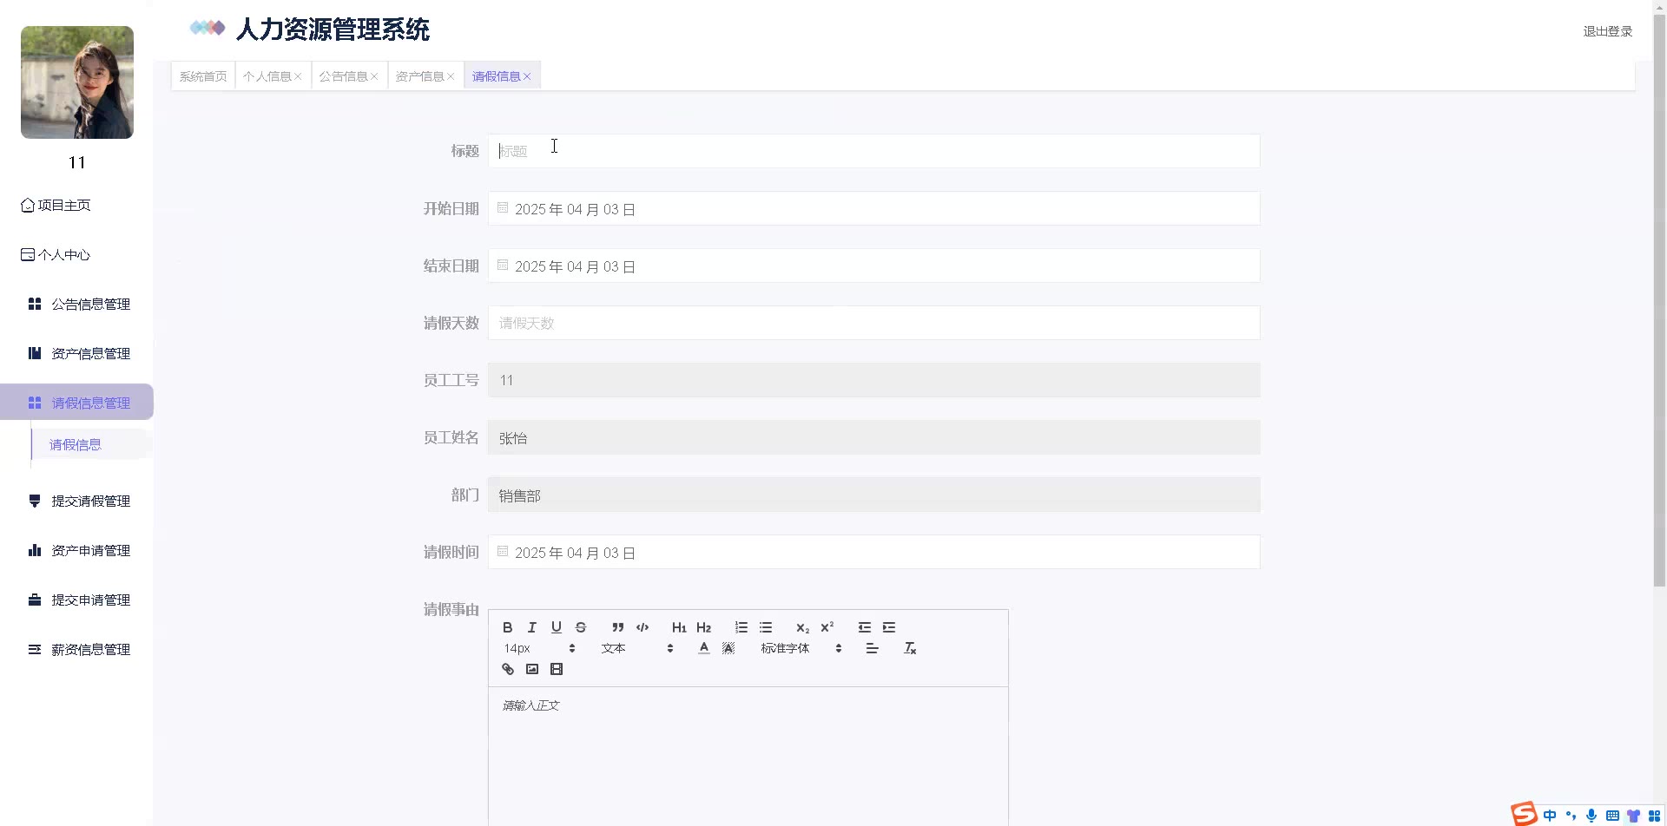Toggle italic formatting in the editor
Viewport: 1667px width, 826px height.
[532, 627]
